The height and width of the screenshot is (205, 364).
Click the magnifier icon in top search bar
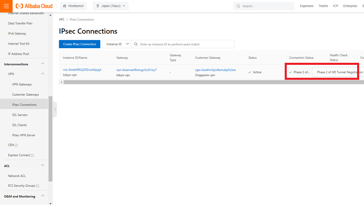pyautogui.click(x=238, y=6)
